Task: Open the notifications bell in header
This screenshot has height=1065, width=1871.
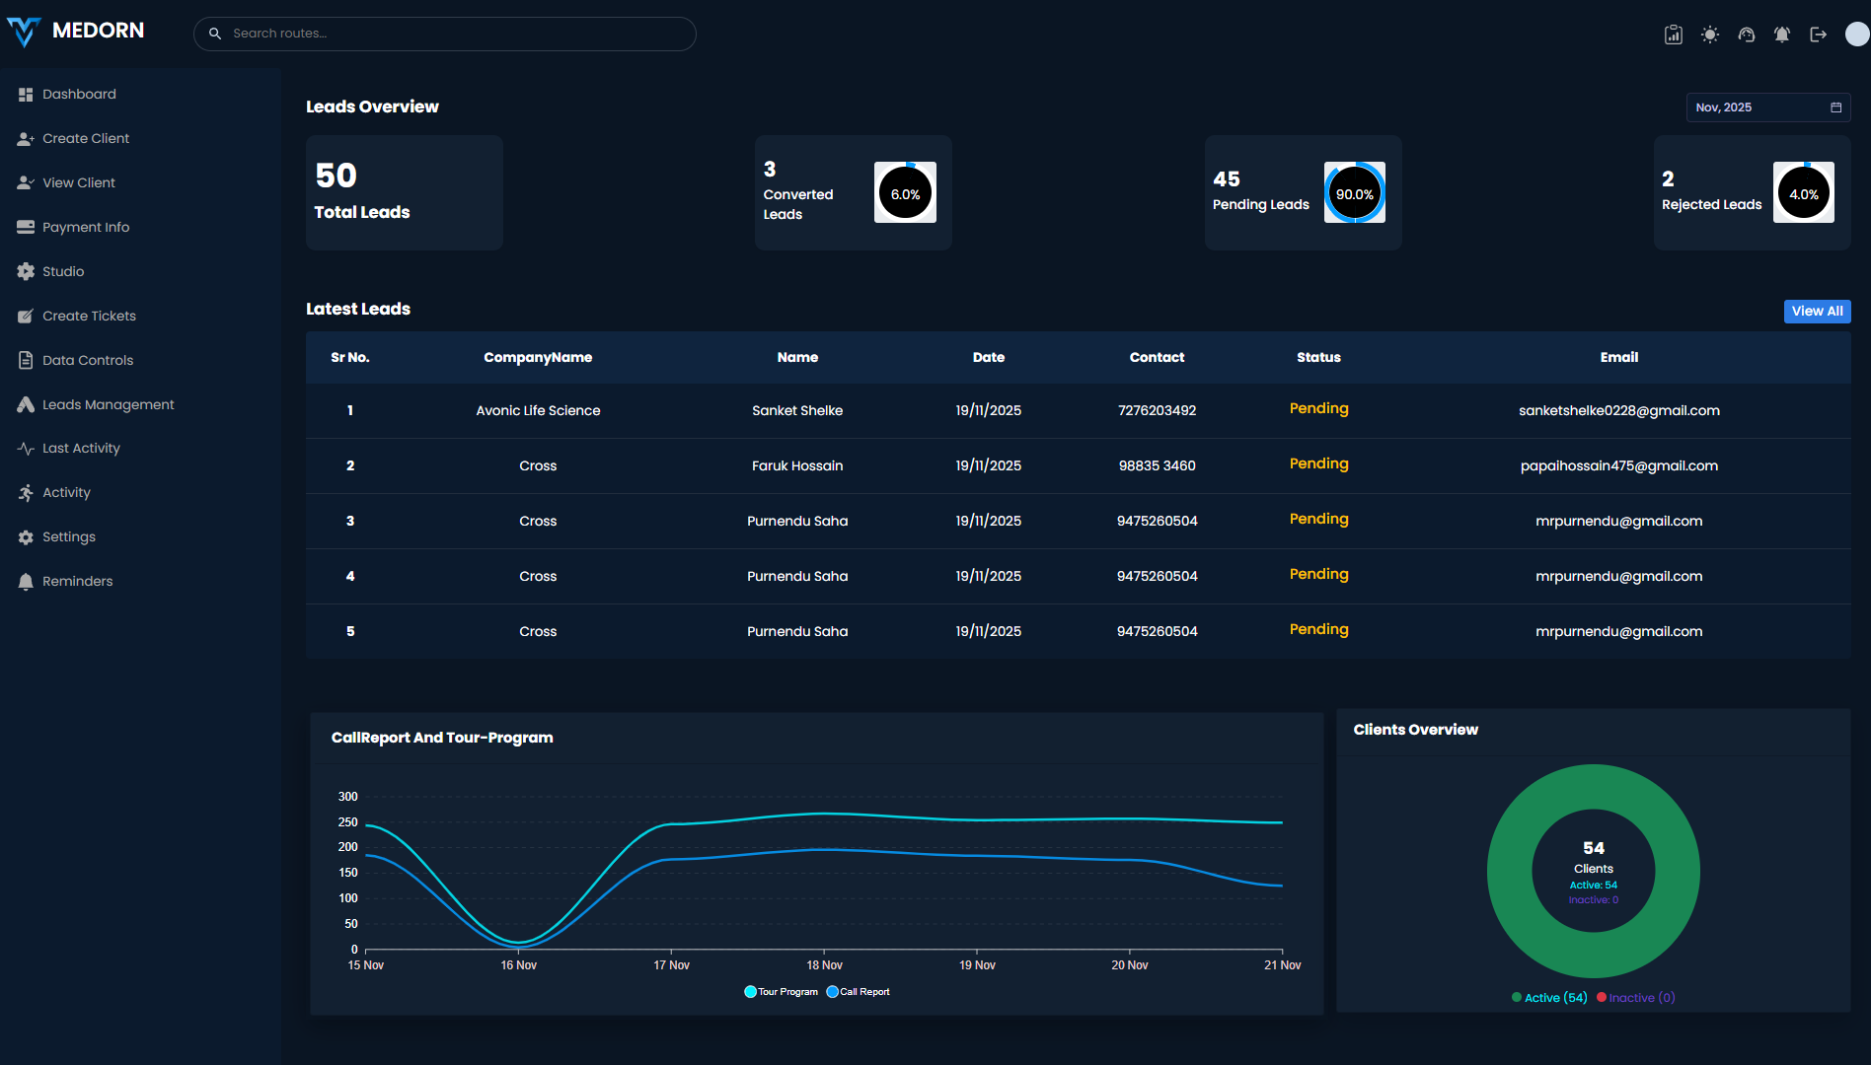Action: (1782, 35)
